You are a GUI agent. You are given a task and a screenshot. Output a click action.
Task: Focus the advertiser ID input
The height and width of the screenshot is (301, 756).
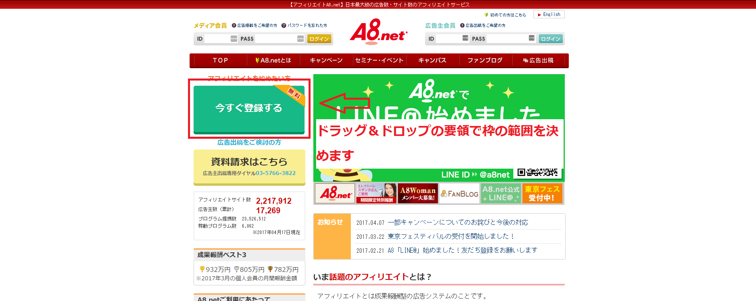[452, 39]
